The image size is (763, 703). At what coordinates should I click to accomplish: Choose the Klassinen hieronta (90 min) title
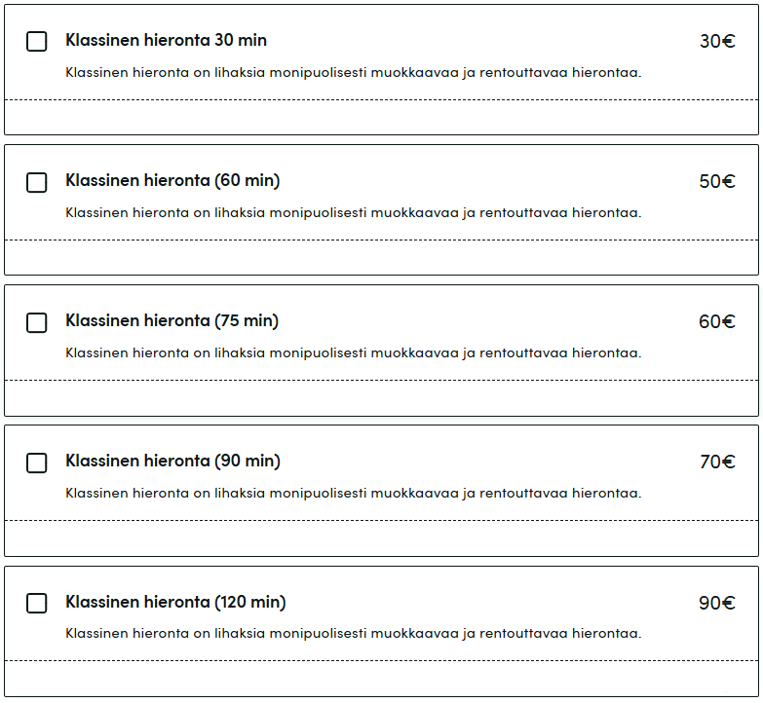pyautogui.click(x=172, y=462)
